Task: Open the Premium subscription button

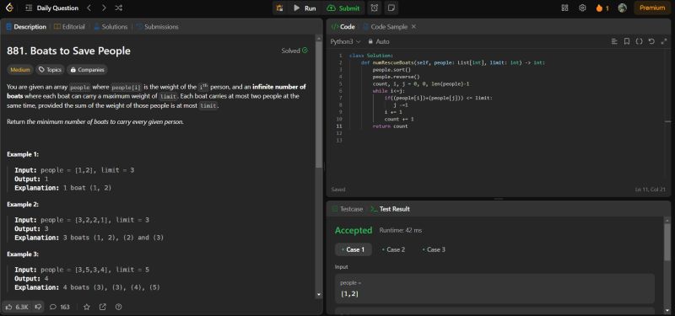Action: click(652, 8)
